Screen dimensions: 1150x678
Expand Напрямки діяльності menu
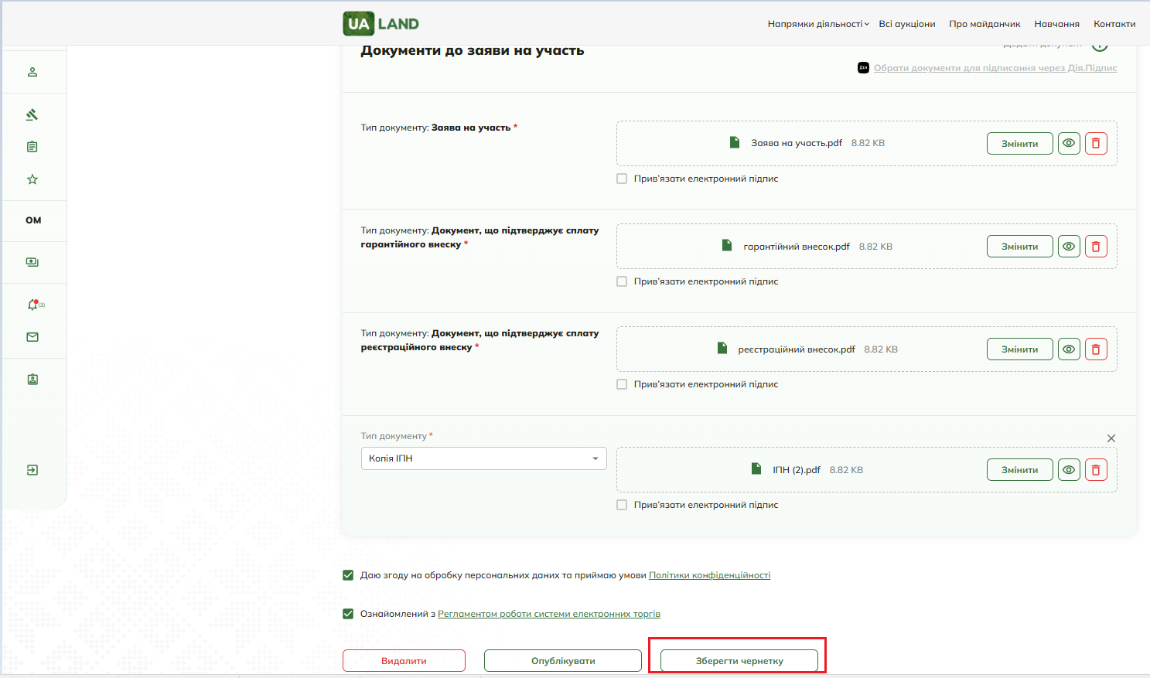(x=818, y=24)
